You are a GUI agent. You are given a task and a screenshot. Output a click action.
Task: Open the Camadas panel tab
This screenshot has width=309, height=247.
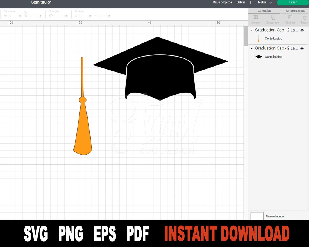(x=264, y=11)
